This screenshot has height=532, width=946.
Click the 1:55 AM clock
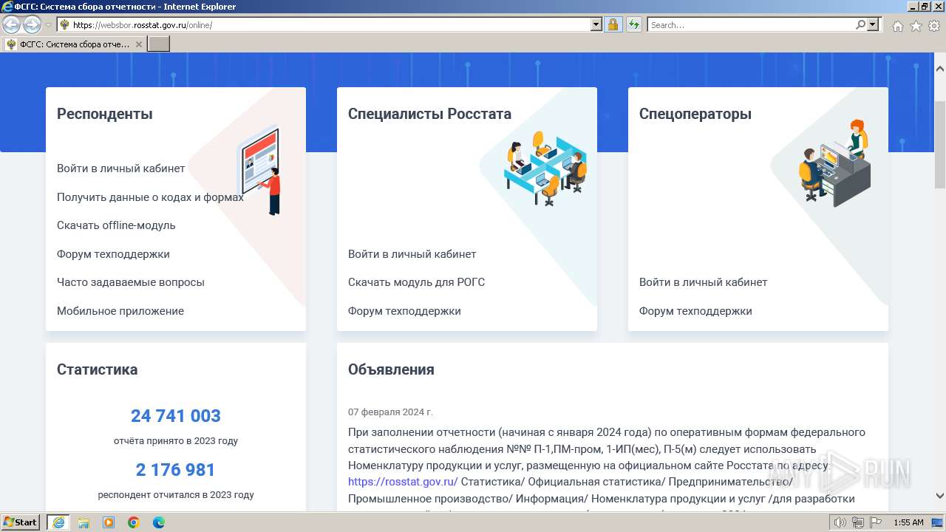(x=908, y=522)
